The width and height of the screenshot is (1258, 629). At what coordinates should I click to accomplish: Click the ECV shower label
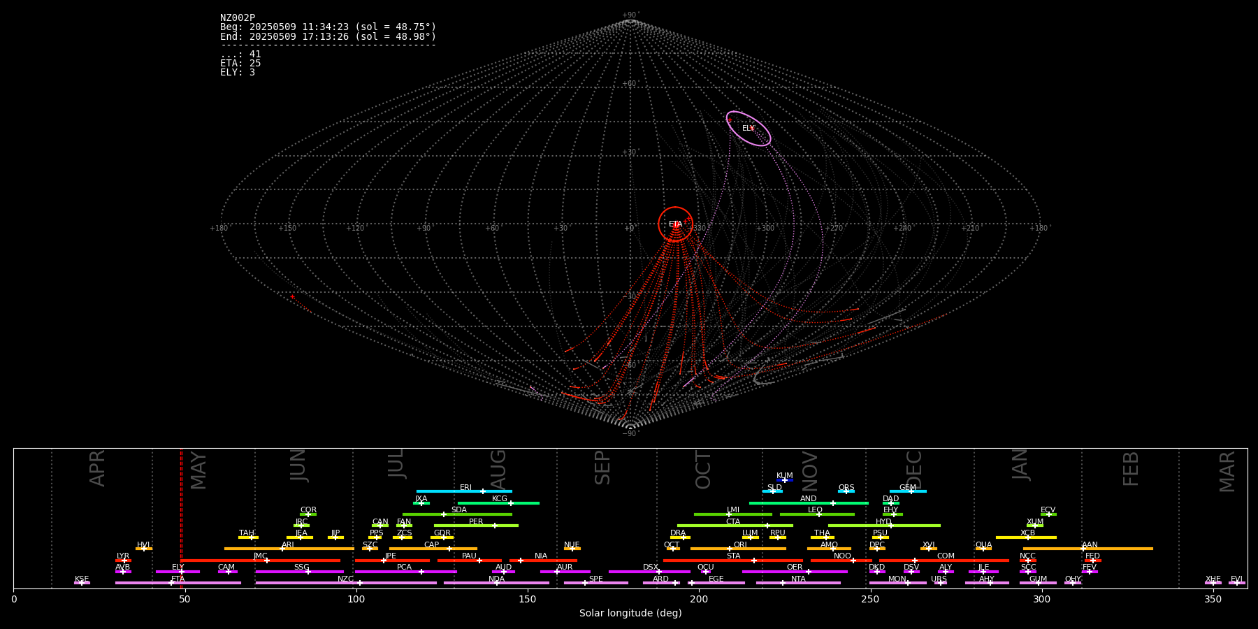1048,510
